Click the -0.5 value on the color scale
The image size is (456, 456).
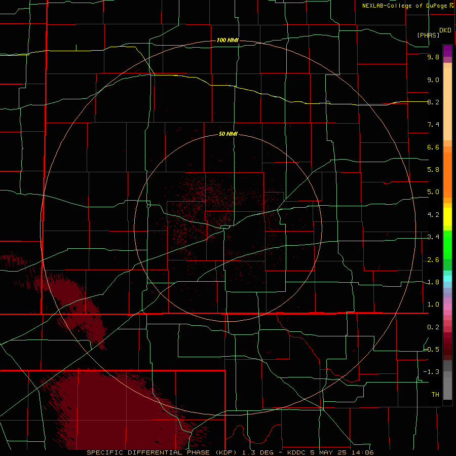pyautogui.click(x=432, y=350)
